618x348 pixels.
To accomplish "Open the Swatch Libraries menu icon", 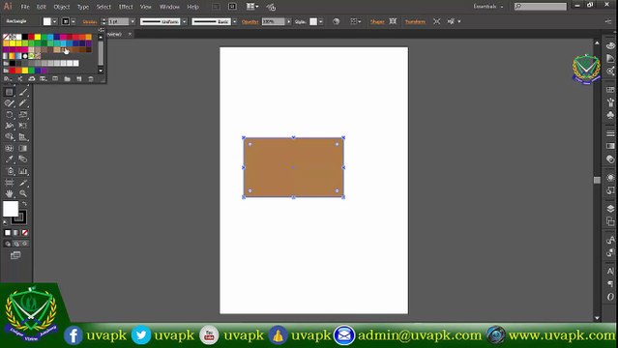I will 7,79.
